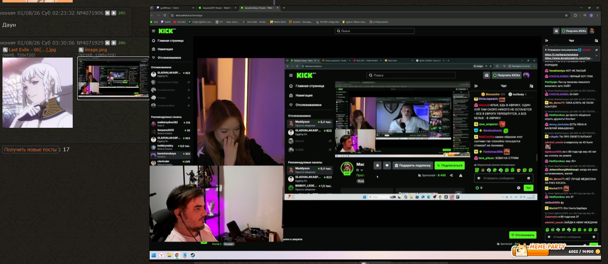Open Serpens2025 recommended channel
This screenshot has width=608, height=264.
170,131
